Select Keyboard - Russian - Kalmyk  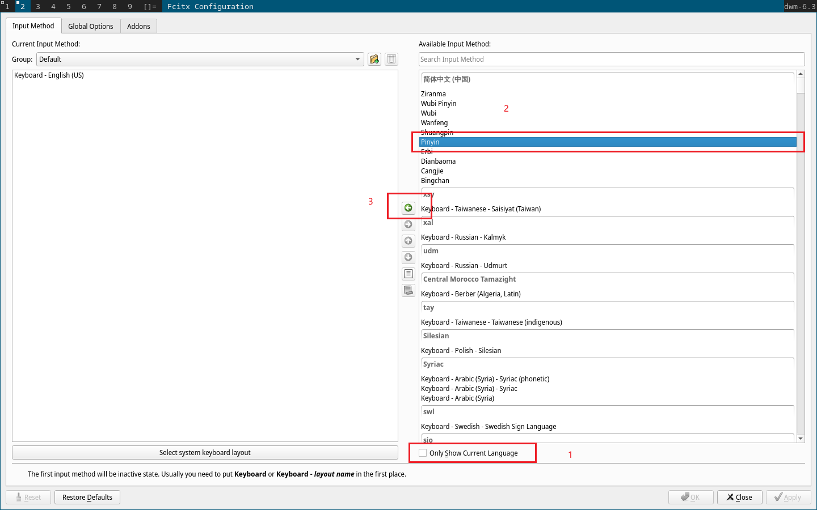[x=608, y=237]
